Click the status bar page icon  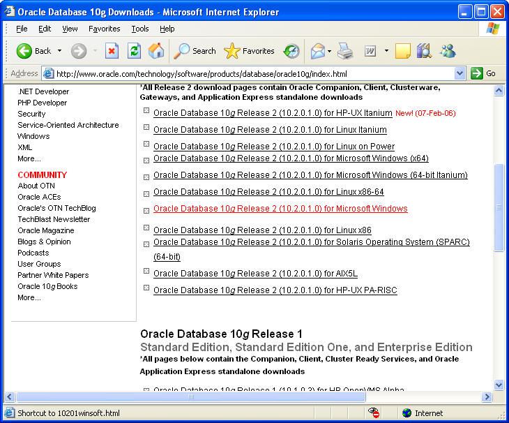tap(10, 413)
